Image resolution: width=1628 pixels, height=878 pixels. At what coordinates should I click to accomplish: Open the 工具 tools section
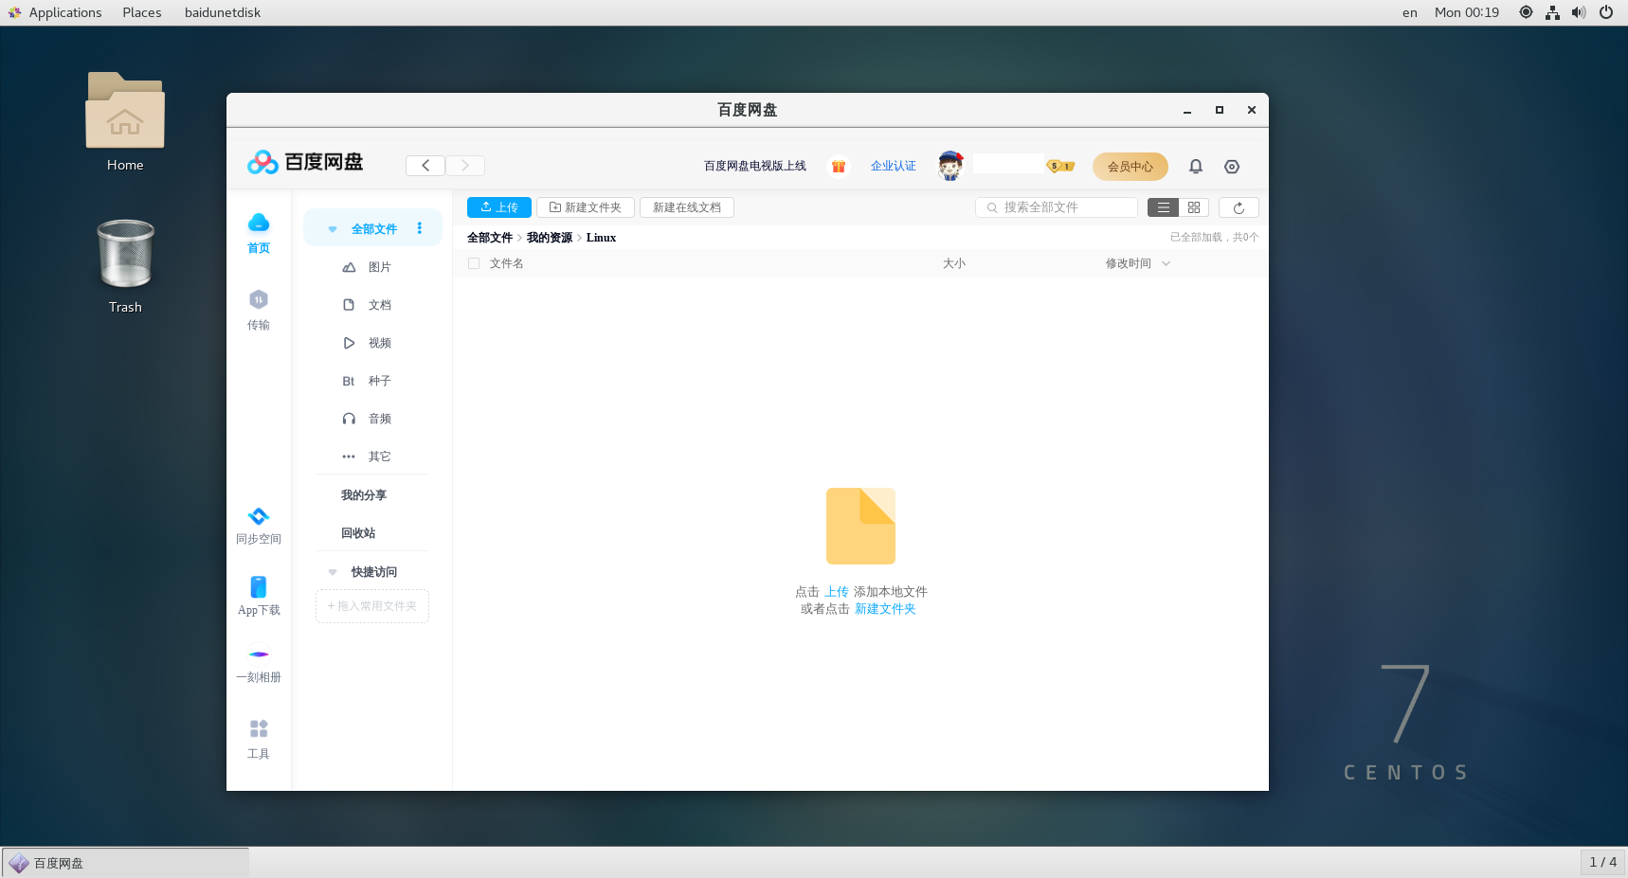click(x=259, y=740)
